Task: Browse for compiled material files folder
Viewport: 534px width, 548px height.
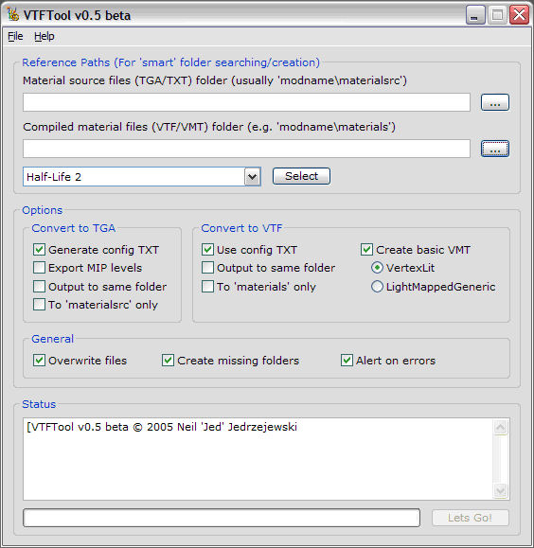Action: [494, 149]
